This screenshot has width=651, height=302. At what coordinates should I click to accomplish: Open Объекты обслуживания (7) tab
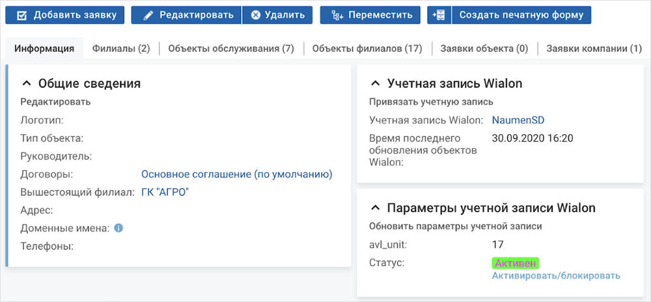click(x=231, y=49)
